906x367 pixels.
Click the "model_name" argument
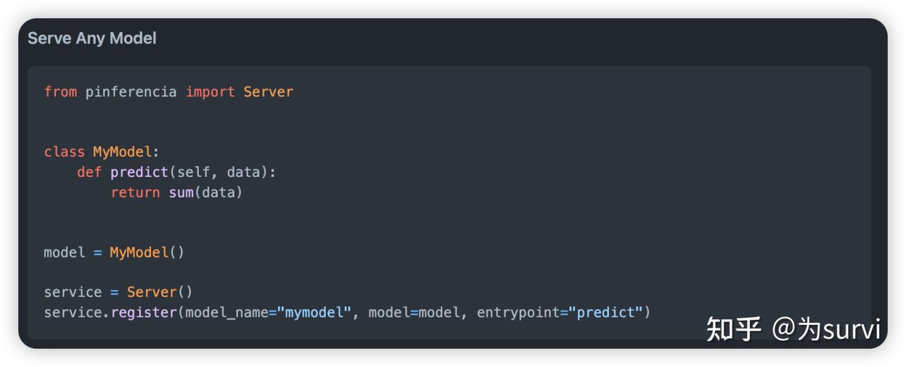(x=226, y=312)
